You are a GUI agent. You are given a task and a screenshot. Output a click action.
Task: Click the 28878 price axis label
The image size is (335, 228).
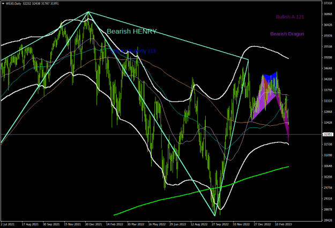coord(327,209)
